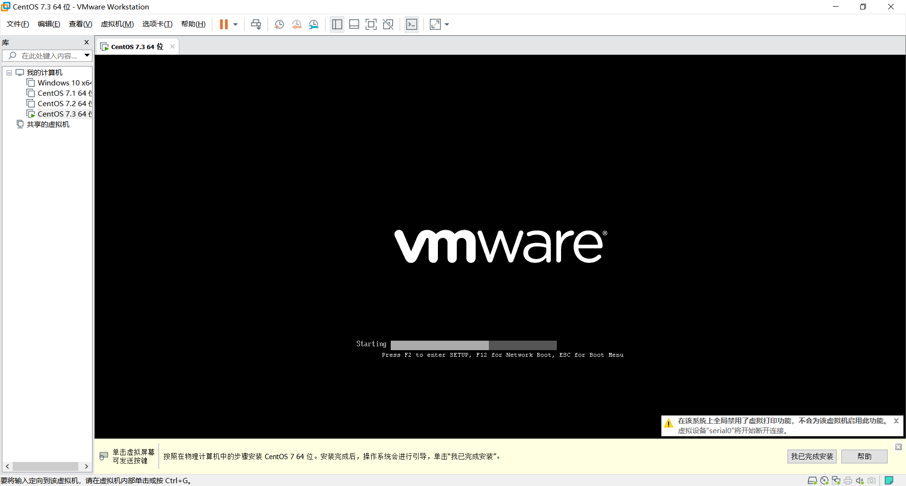Viewport: 906px width, 486px height.
Task: Click the 帮助 button in install bar
Action: pyautogui.click(x=864, y=456)
